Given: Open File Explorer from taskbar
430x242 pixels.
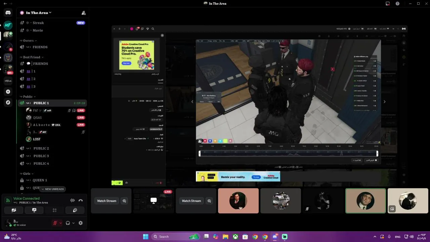Looking at the screenshot, I should click(225, 237).
